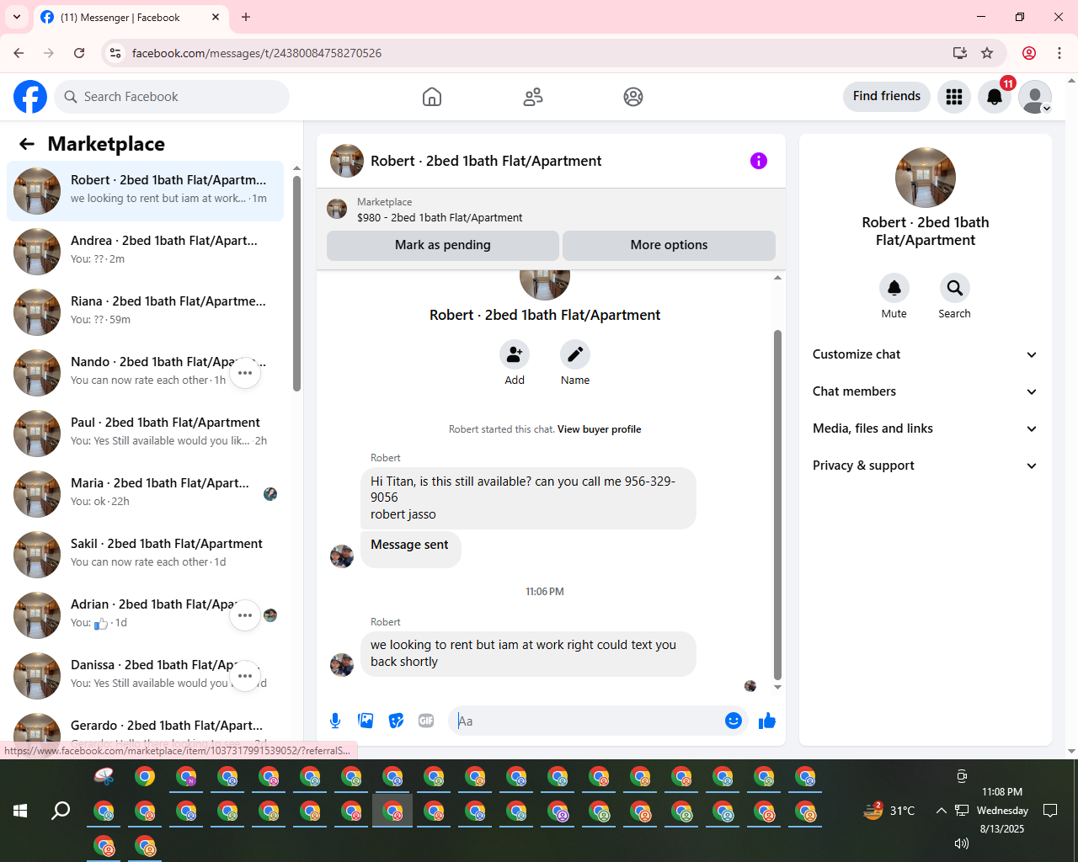Image resolution: width=1078 pixels, height=862 pixels.
Task: Go to the Home feed icon
Action: coord(432,97)
